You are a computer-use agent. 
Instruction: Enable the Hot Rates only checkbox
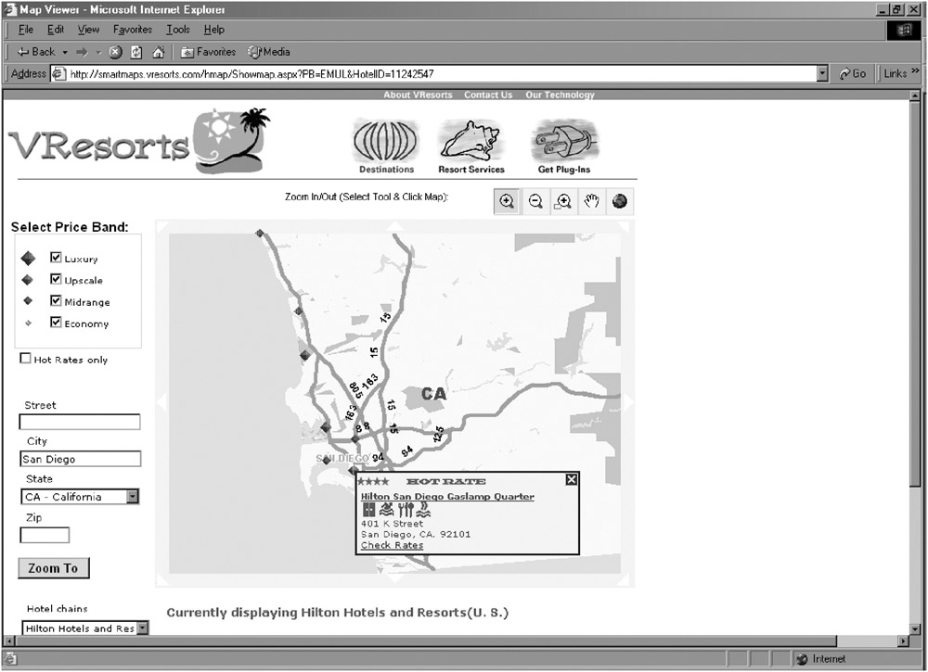click(x=25, y=358)
